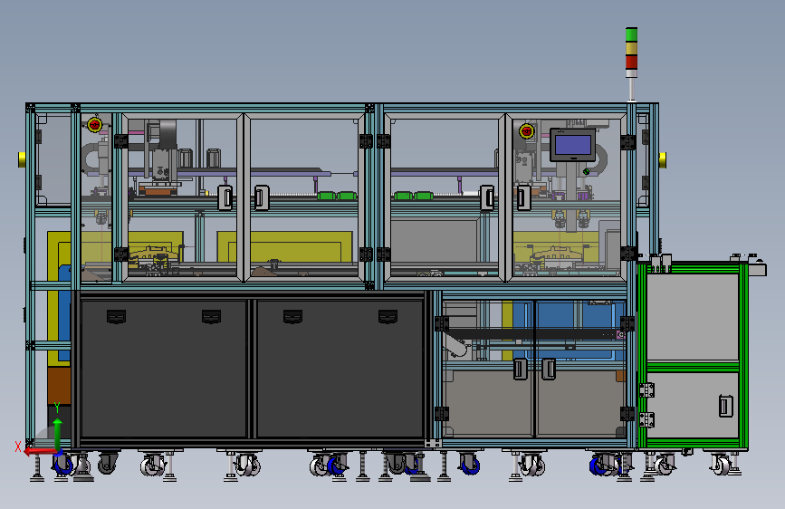Select the green segment of the signal tower
Image resolution: width=785 pixels, height=509 pixels.
pyautogui.click(x=631, y=34)
